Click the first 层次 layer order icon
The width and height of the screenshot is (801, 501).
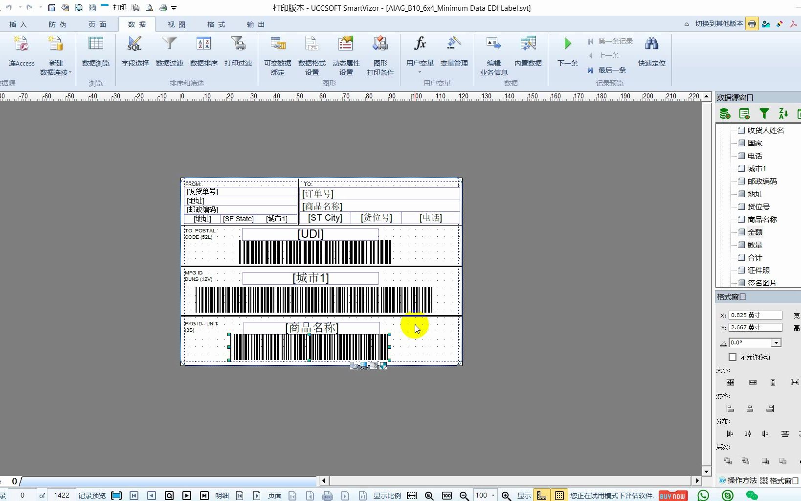(x=728, y=461)
